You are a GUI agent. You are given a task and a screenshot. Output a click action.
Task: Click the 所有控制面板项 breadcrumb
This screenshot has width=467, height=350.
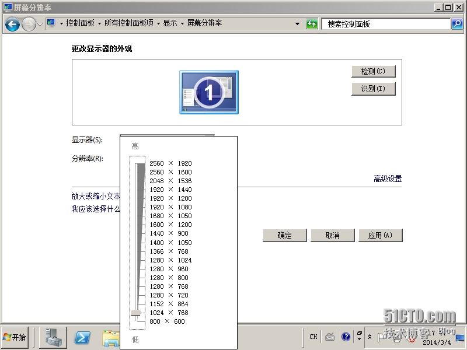[128, 23]
